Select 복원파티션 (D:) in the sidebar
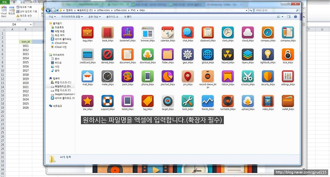330x177 pixels. pos(61,86)
